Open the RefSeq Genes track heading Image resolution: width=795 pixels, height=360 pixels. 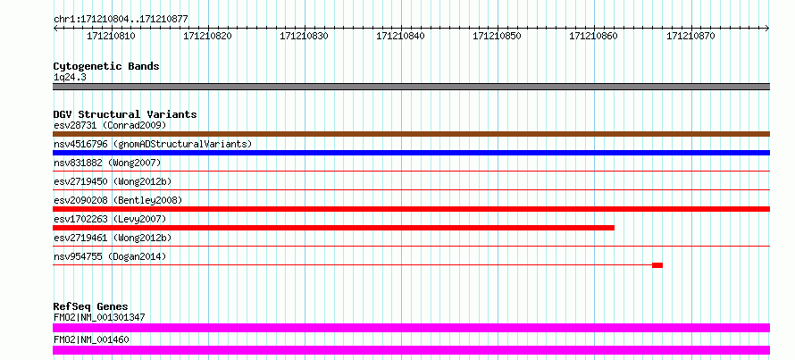click(91, 306)
